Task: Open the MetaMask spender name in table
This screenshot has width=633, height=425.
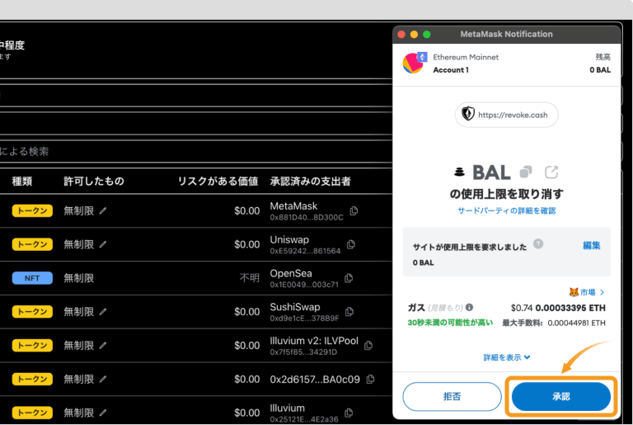Action: coord(293,206)
